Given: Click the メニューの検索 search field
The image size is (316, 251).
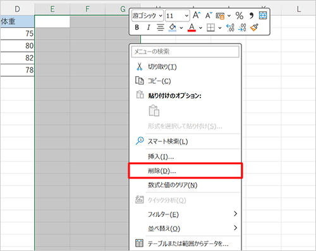Looking at the screenshot, I should pyautogui.click(x=185, y=52).
